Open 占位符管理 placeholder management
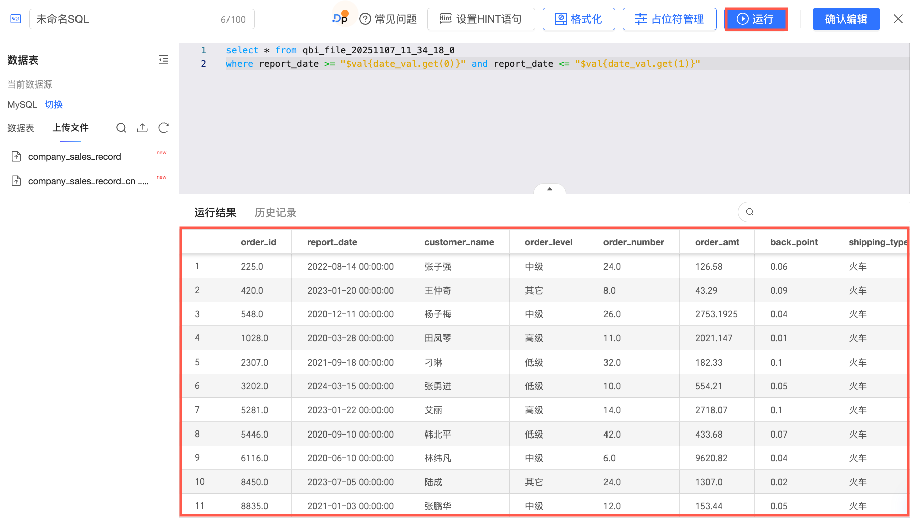 [x=669, y=19]
